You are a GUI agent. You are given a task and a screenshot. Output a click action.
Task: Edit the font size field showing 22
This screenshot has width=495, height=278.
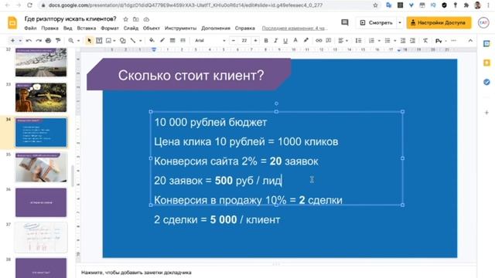(x=244, y=41)
